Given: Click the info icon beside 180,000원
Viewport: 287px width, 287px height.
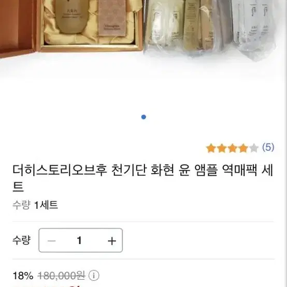Looking at the screenshot, I should tap(94, 276).
